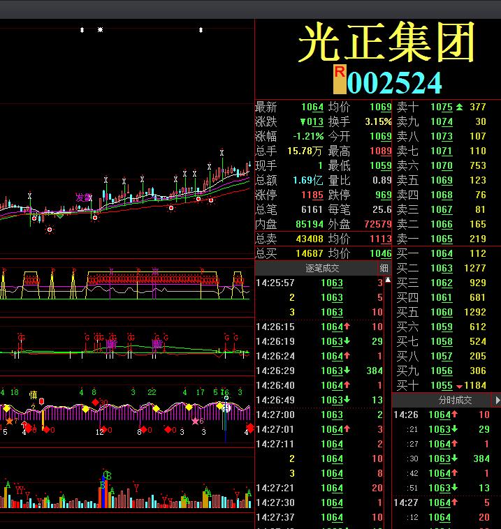Select the 14:25:57 tick trade row

(319, 283)
